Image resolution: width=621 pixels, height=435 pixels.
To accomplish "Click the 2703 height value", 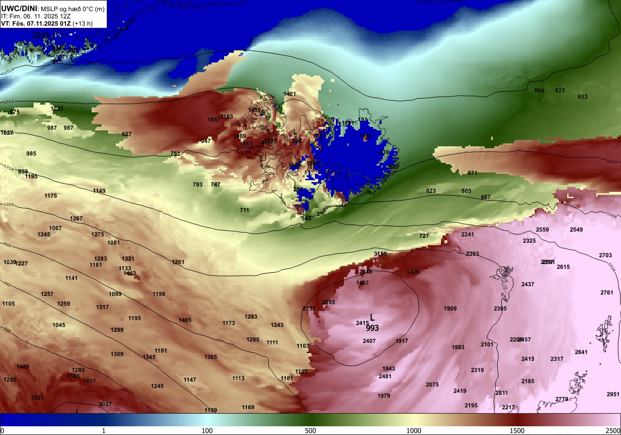I will (605, 255).
